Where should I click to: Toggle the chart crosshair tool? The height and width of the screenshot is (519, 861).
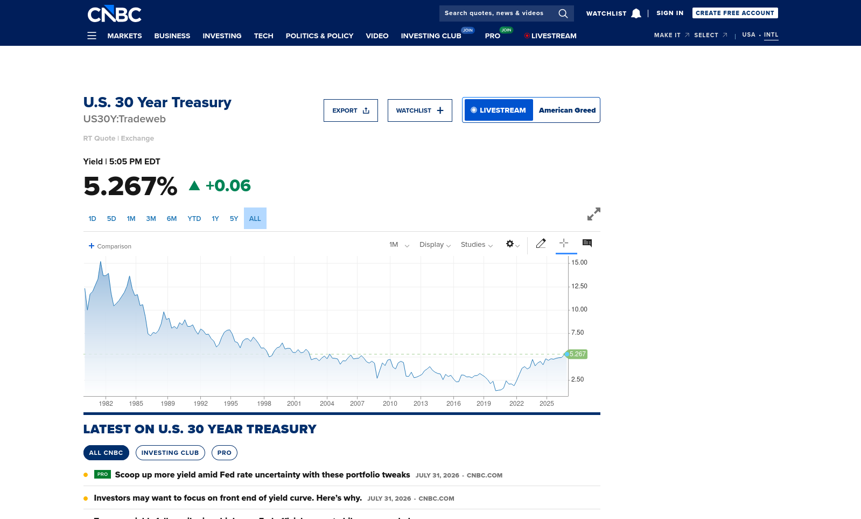(x=564, y=243)
